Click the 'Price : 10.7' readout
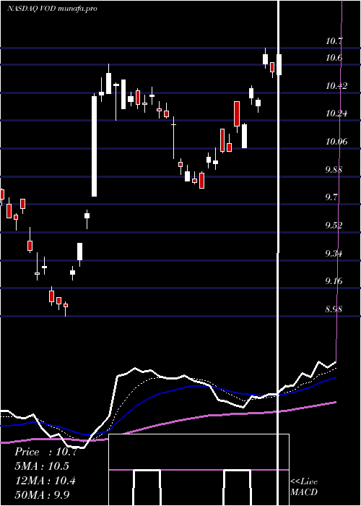 tap(45, 452)
